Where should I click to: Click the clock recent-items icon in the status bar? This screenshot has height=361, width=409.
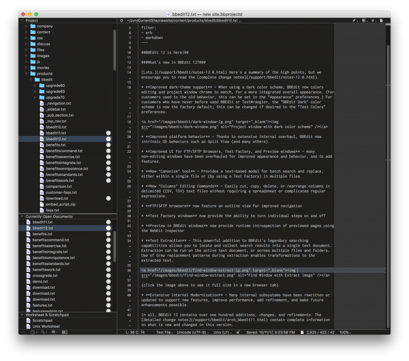click(x=33, y=332)
